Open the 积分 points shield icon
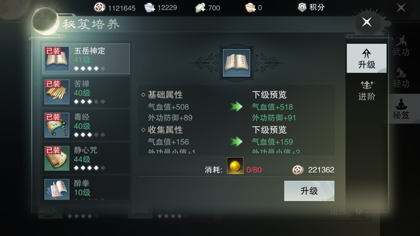420x236 pixels. coord(302,7)
